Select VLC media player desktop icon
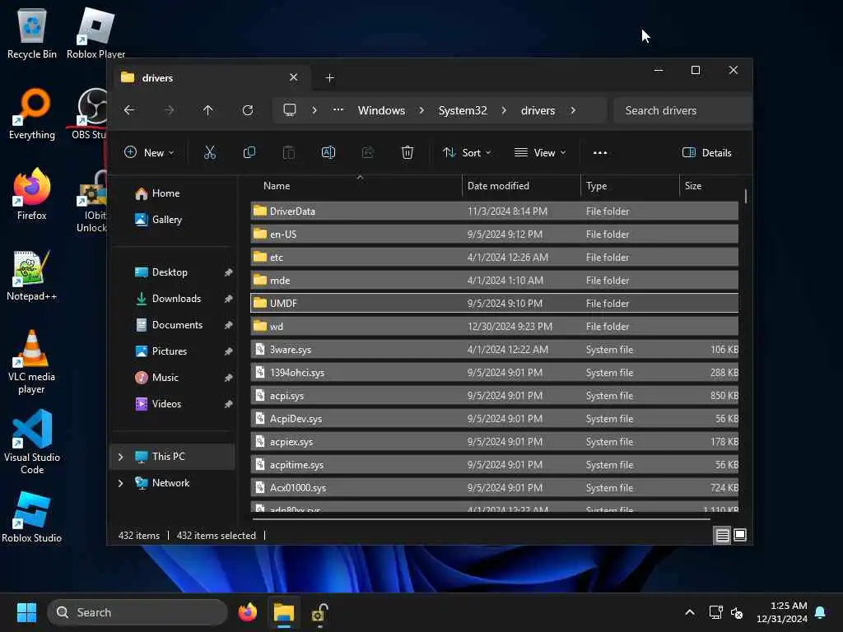The width and height of the screenshot is (843, 632). coord(32,361)
